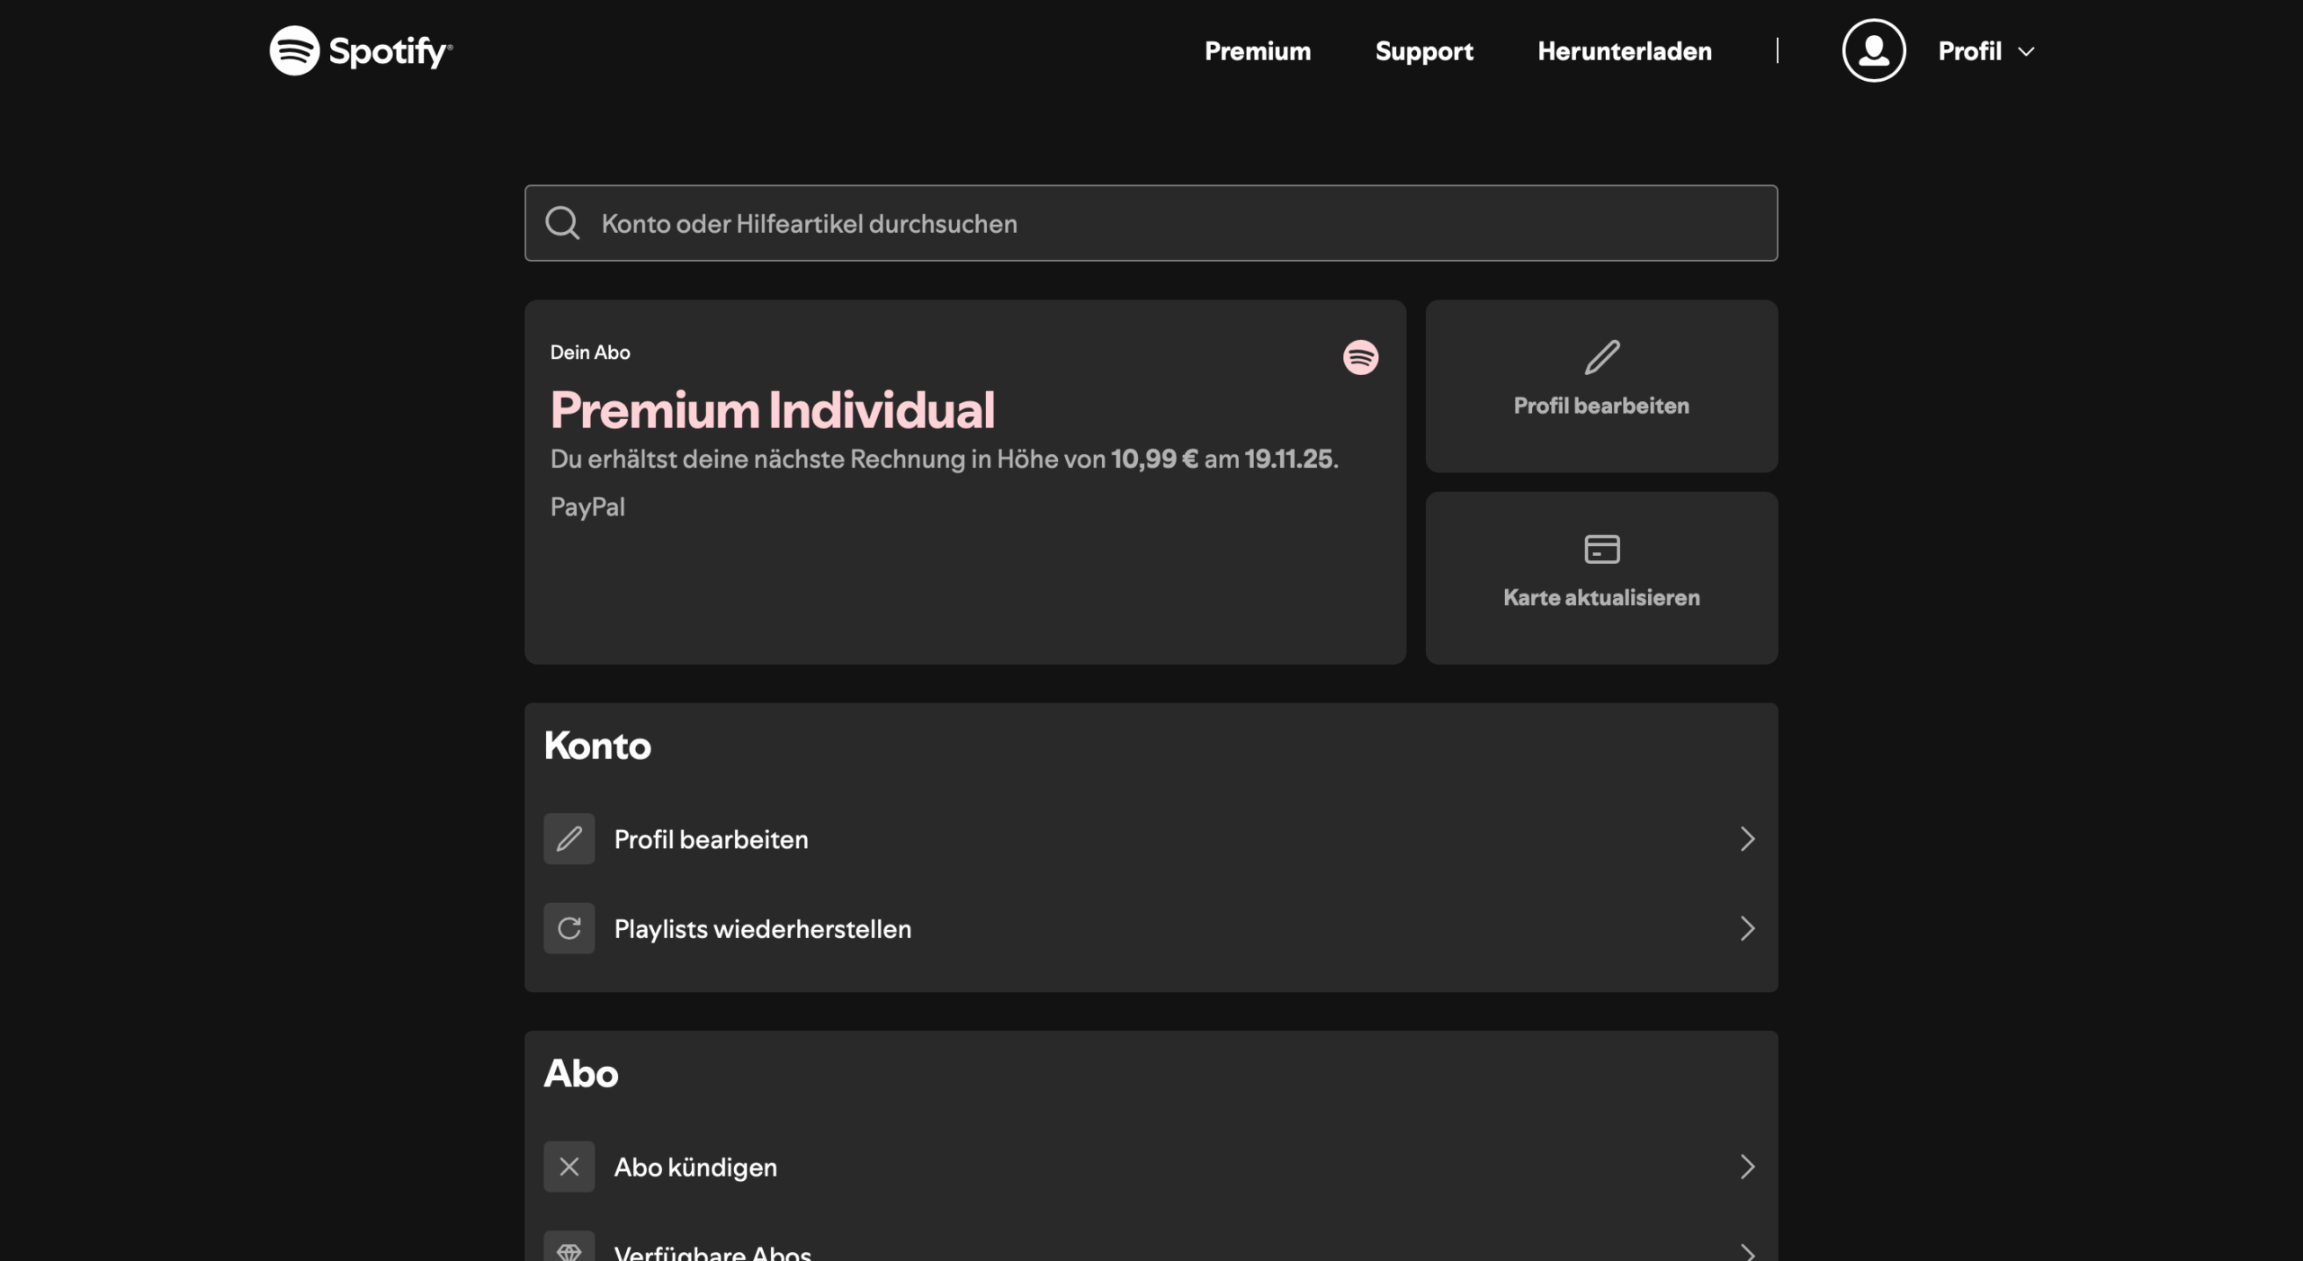Open Abo kündigen
This screenshot has height=1261, width=2303.
[x=1151, y=1167]
